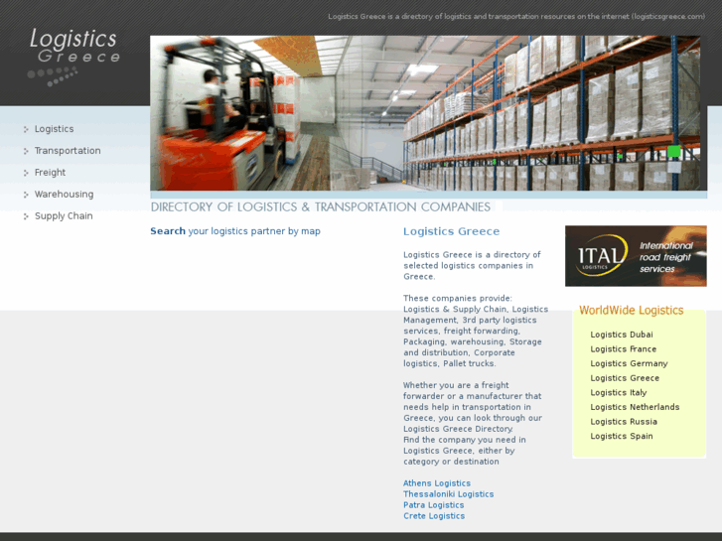The width and height of the screenshot is (722, 541).
Task: Open the Thessaloniki Logistics link
Action: click(449, 494)
